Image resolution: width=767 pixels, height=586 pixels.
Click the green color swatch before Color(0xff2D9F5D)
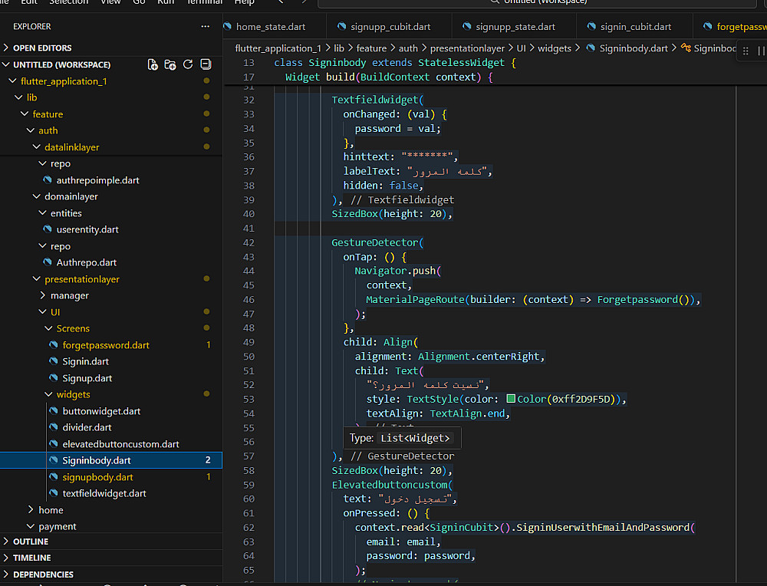coord(511,399)
